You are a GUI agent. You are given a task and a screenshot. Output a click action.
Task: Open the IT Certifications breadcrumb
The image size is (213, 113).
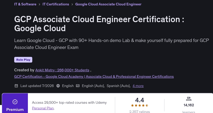pos(56,4)
